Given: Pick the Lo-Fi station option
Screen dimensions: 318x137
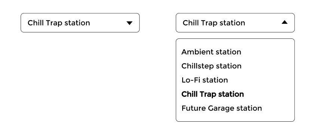Looking at the screenshot, I should tap(205, 80).
